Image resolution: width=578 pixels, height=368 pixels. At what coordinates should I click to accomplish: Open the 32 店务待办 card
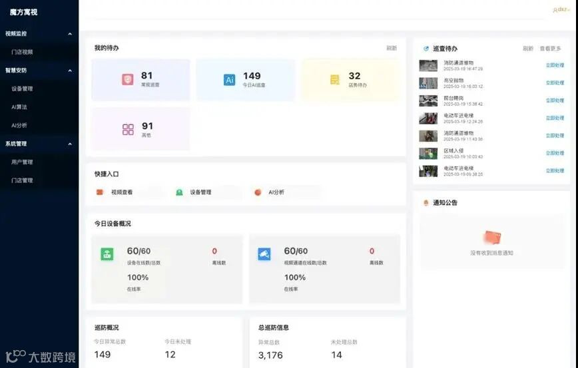351,80
